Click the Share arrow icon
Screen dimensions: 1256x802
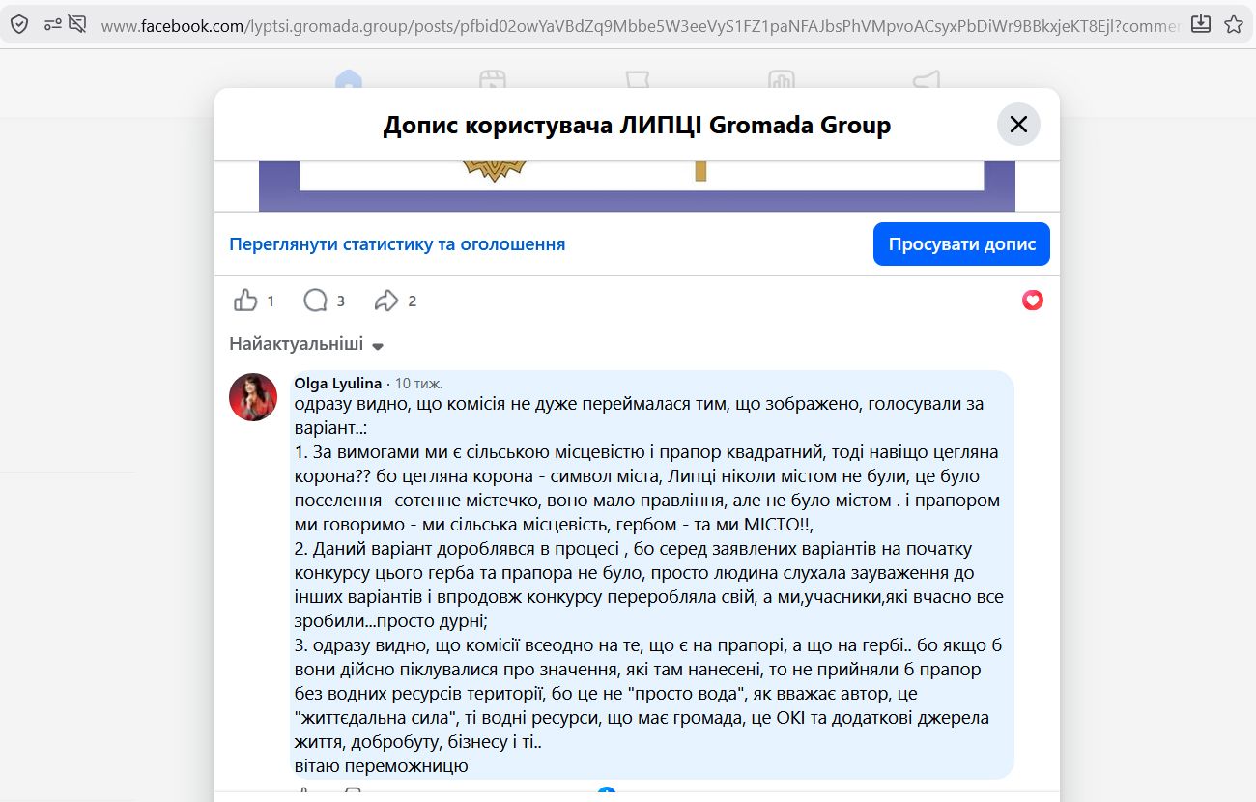click(386, 301)
